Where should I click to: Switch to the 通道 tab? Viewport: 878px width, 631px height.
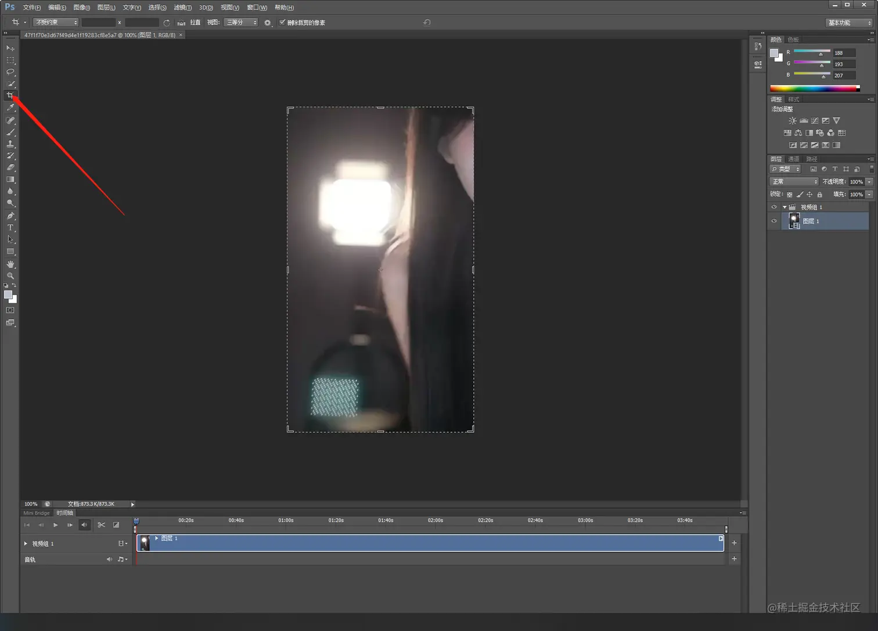pos(793,159)
